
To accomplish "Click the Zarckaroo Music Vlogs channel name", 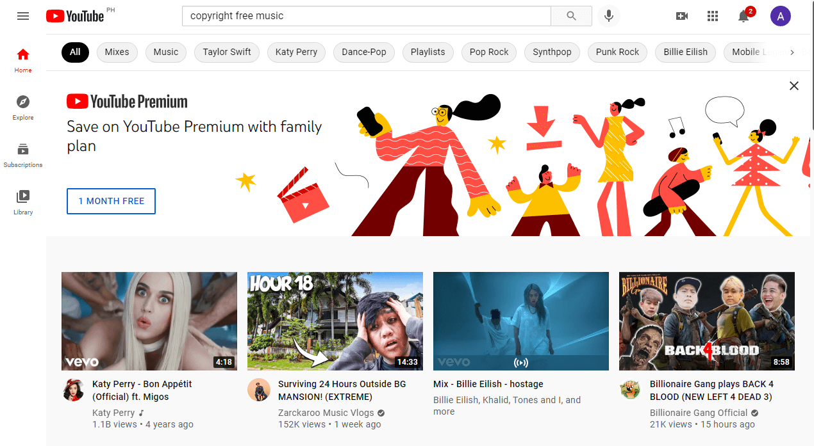I will [326, 413].
